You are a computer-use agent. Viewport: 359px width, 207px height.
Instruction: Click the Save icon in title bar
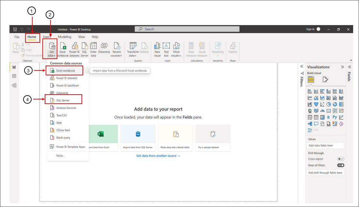(15, 29)
